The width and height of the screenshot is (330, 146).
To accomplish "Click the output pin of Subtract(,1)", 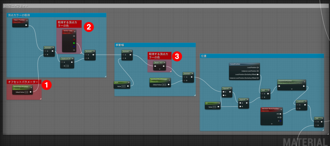I will (x=72, y=62).
